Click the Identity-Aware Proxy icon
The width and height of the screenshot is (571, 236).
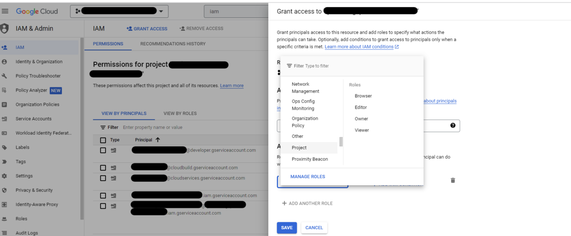(x=4, y=205)
